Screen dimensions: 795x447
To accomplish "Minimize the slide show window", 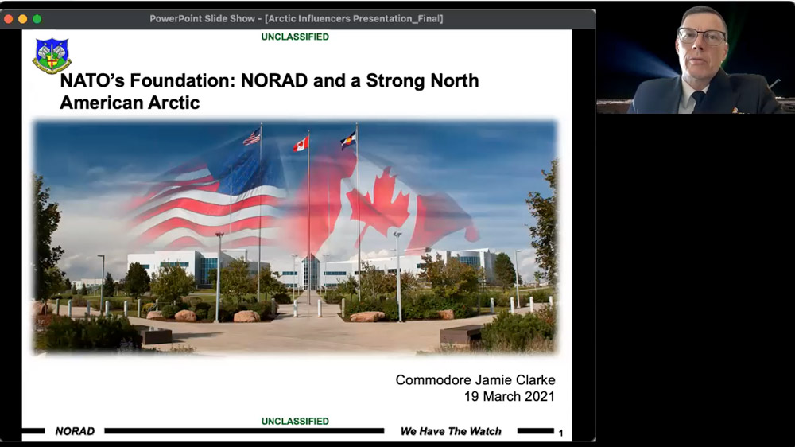I will click(22, 18).
